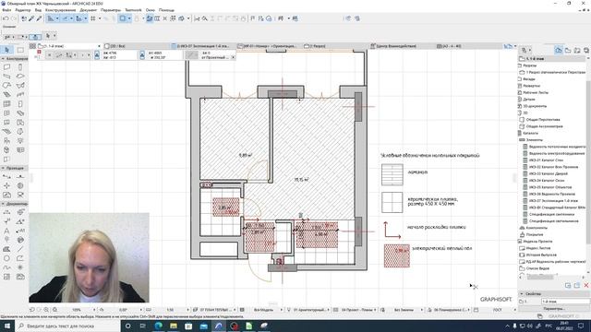Open the View Map in Navigator
Screen dimensions: 591x332
[568, 50]
